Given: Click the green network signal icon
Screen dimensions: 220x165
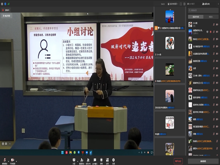Looking at the screenshot, I should [x=9, y=4].
